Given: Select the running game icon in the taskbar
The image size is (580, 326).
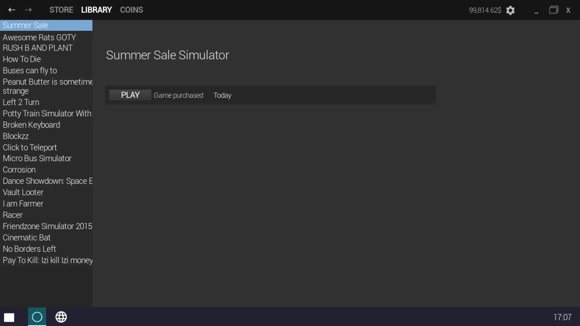Looking at the screenshot, I should click(37, 317).
